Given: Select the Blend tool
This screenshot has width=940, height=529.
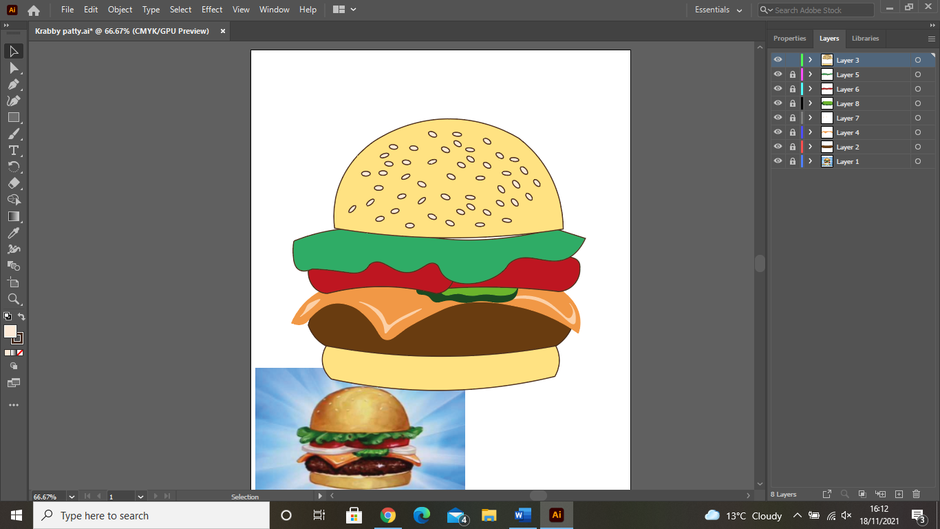Looking at the screenshot, I should pyautogui.click(x=14, y=267).
